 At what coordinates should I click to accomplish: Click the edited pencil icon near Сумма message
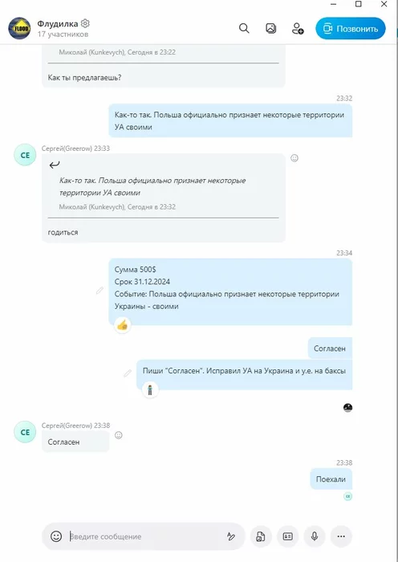(x=99, y=291)
